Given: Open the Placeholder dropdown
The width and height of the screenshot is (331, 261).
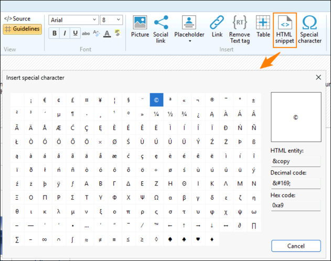Looking at the screenshot, I should (x=189, y=29).
